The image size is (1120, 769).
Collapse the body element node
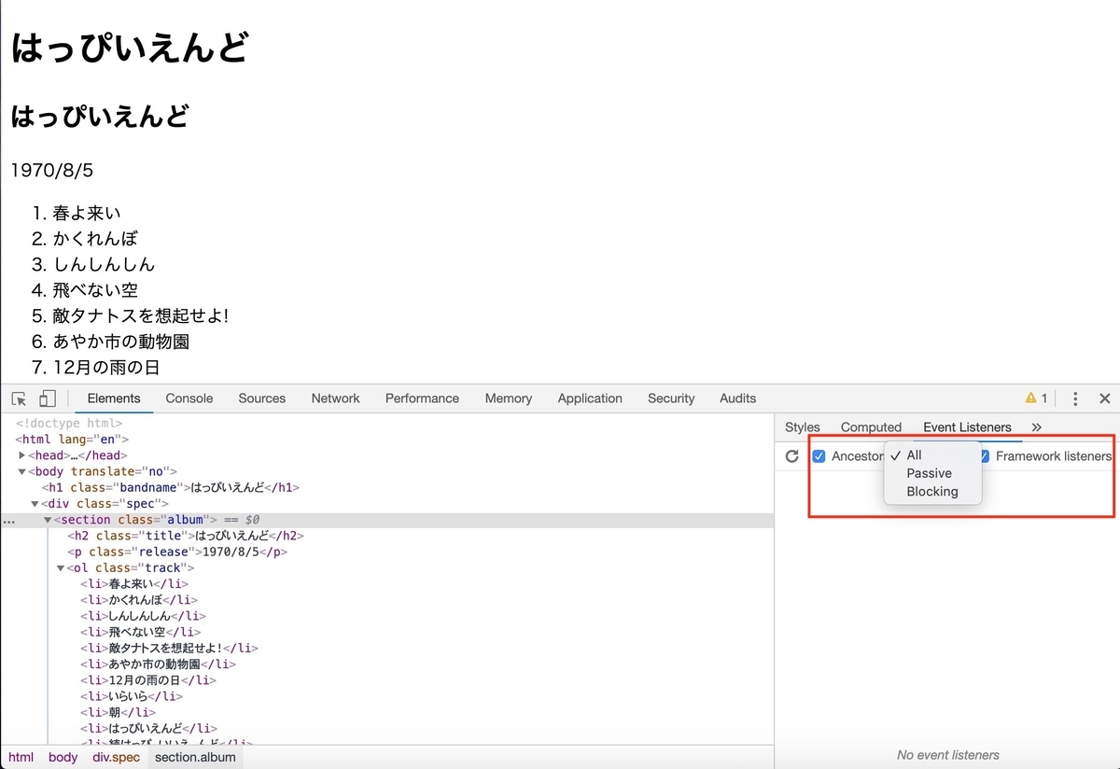(x=22, y=472)
